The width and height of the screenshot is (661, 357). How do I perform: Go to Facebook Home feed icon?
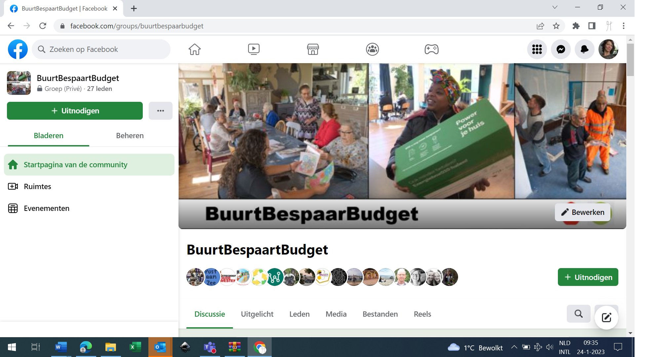(x=195, y=49)
